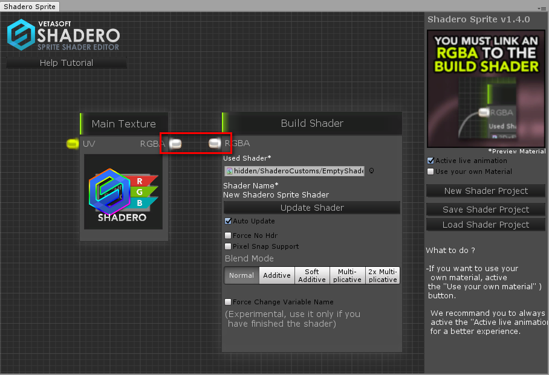Select the Normal blend mode
The height and width of the screenshot is (375, 549).
click(x=242, y=275)
